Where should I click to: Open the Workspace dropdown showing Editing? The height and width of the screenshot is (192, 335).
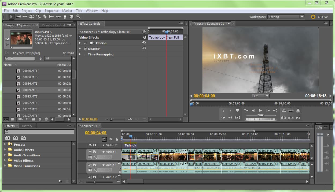pos(286,17)
